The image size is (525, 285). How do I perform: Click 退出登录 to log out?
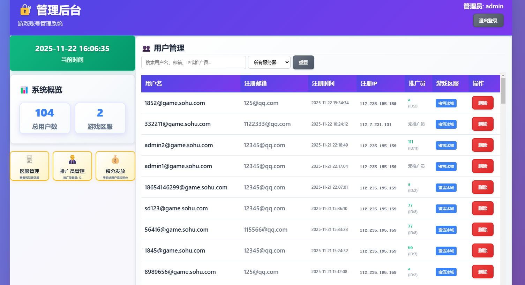coord(488,20)
